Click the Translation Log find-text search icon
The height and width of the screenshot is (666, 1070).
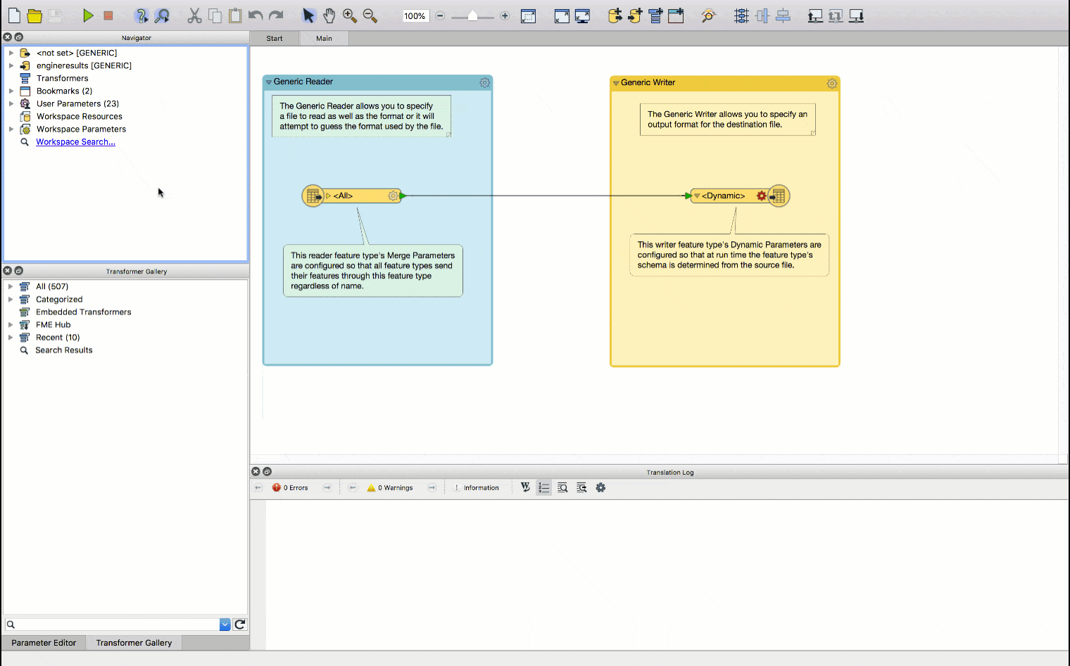click(x=562, y=487)
